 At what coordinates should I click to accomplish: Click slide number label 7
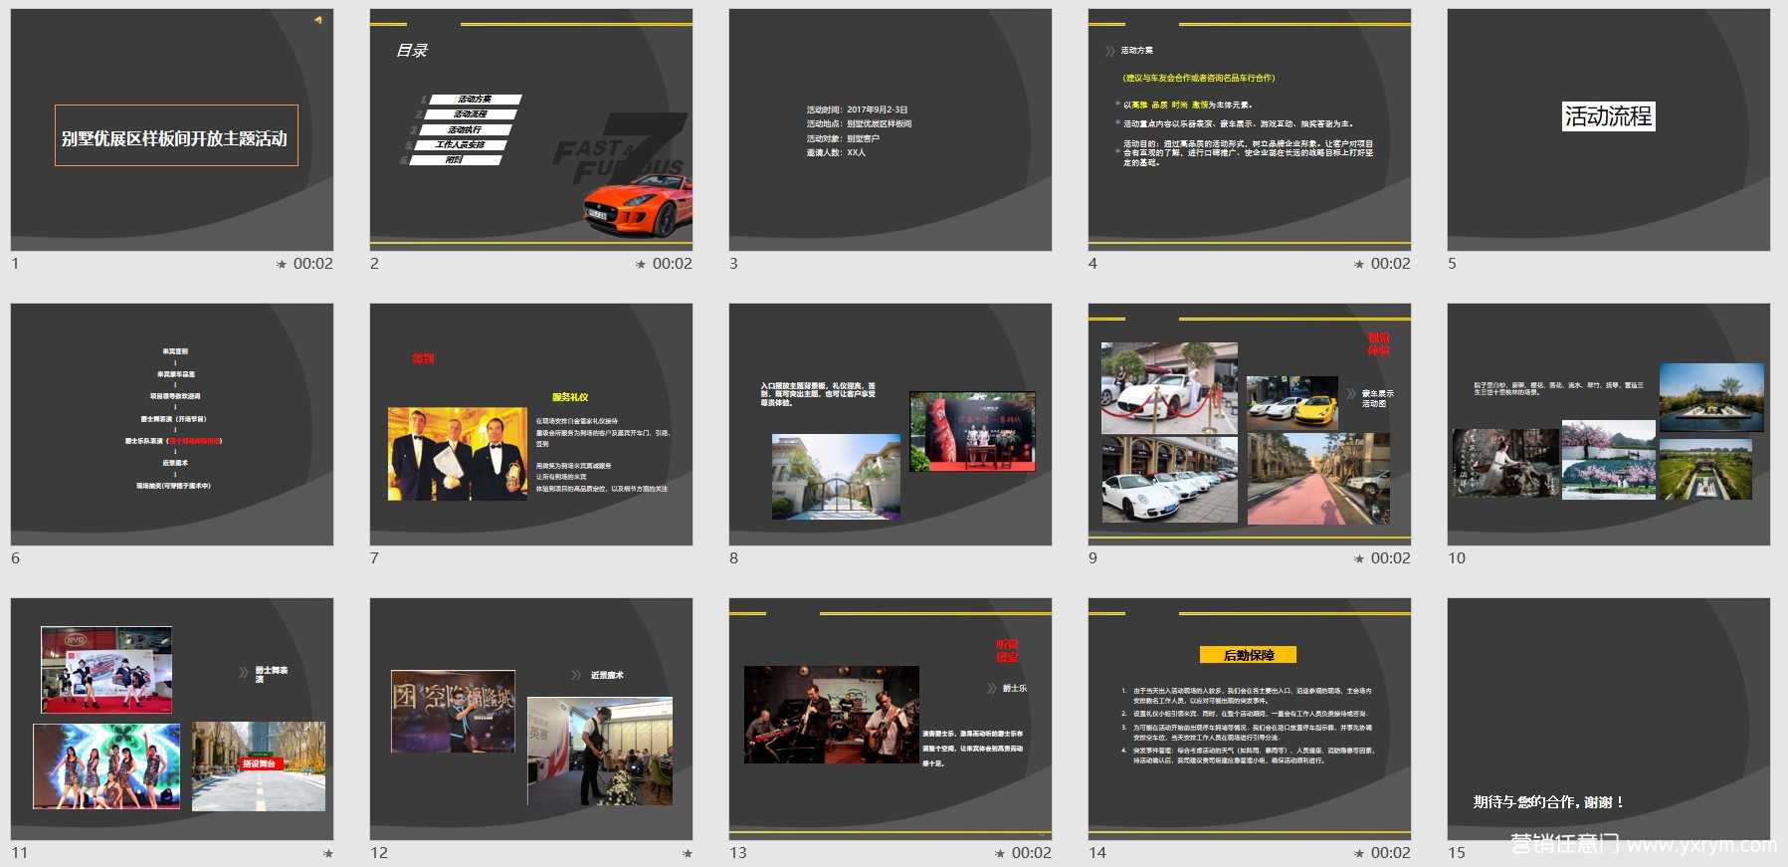[x=374, y=558]
